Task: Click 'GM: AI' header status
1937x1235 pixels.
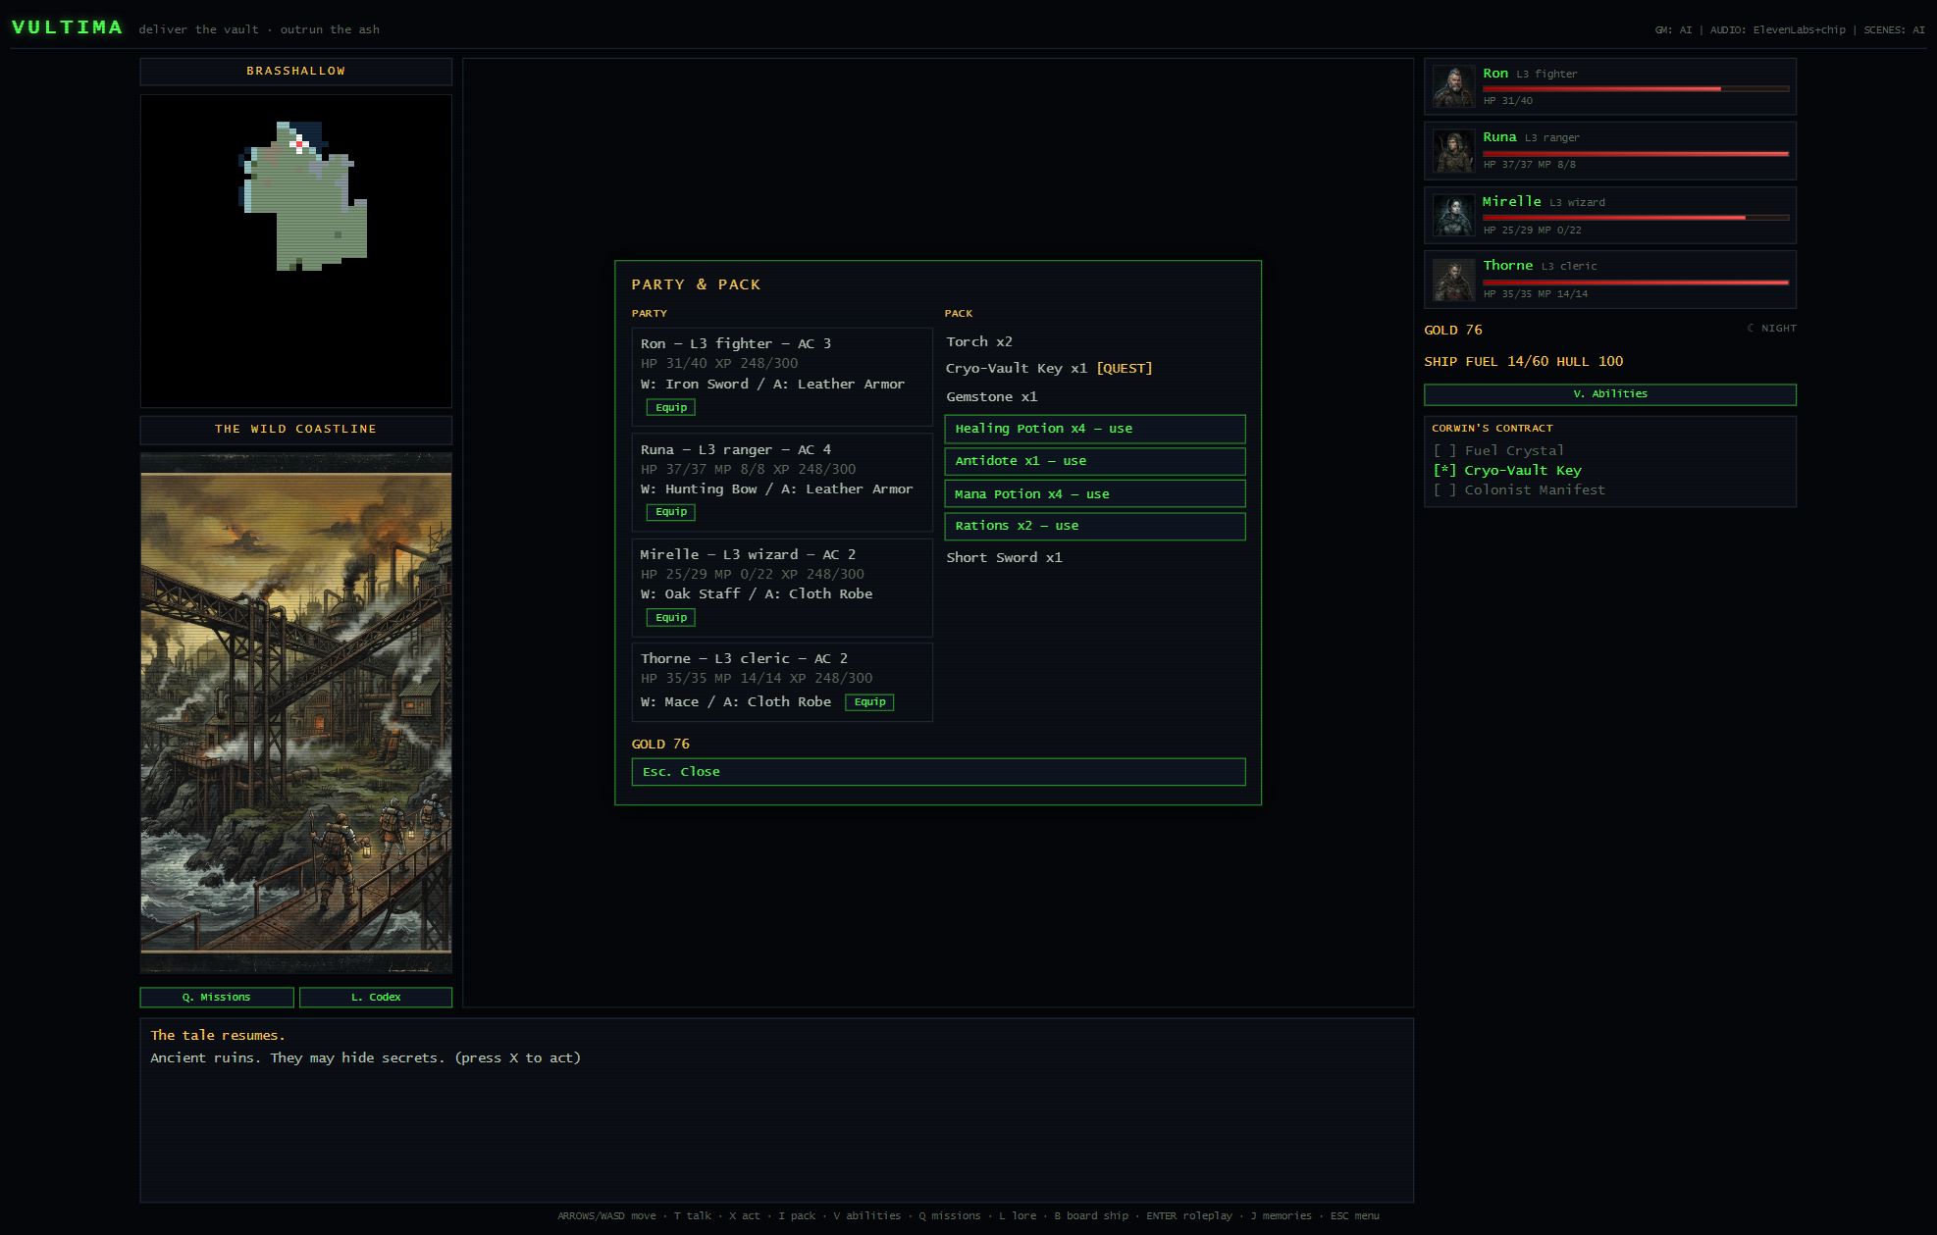Action: click(x=1674, y=30)
